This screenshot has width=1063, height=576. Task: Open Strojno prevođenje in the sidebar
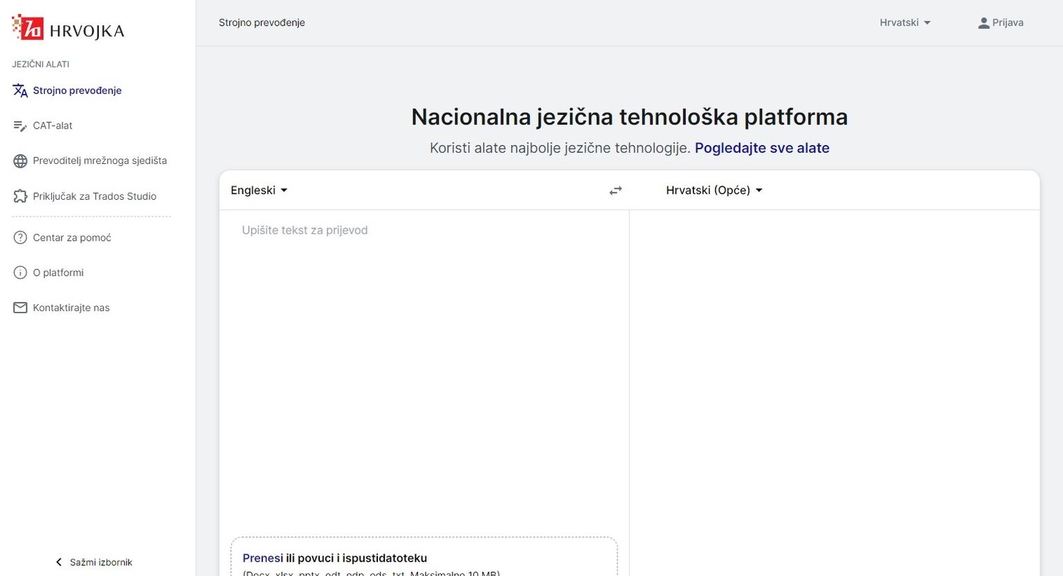pyautogui.click(x=77, y=91)
